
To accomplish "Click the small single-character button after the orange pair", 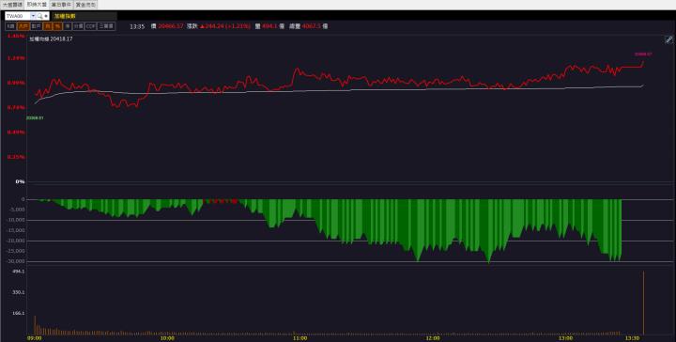I will coord(68,26).
